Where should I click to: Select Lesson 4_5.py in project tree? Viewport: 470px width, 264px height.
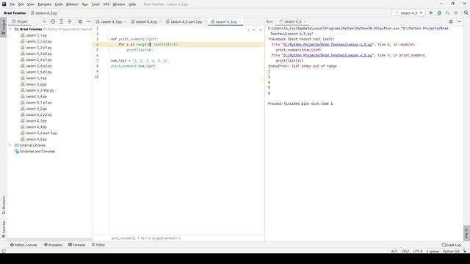(36, 139)
